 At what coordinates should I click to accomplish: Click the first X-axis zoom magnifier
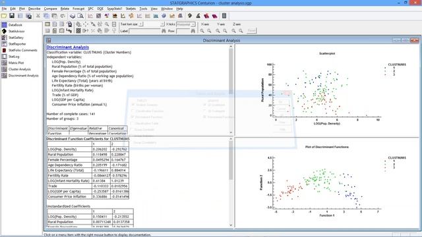click(202, 31)
